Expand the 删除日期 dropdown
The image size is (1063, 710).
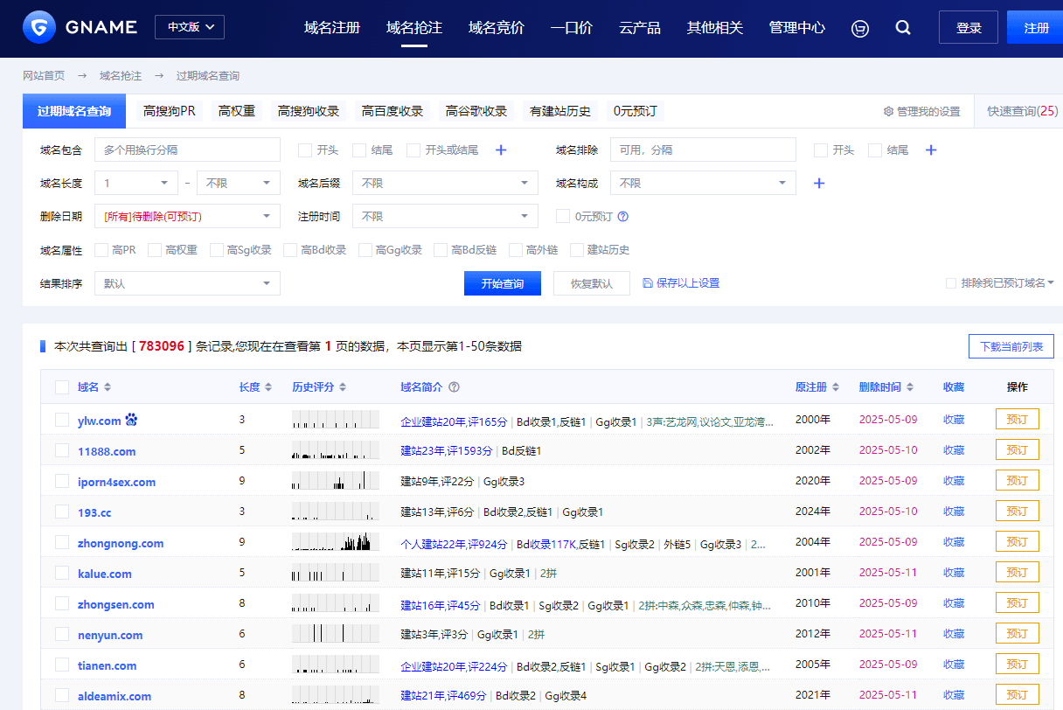coord(187,217)
